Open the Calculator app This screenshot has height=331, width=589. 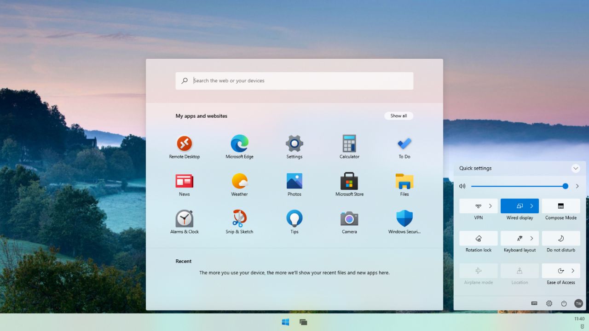[349, 147]
